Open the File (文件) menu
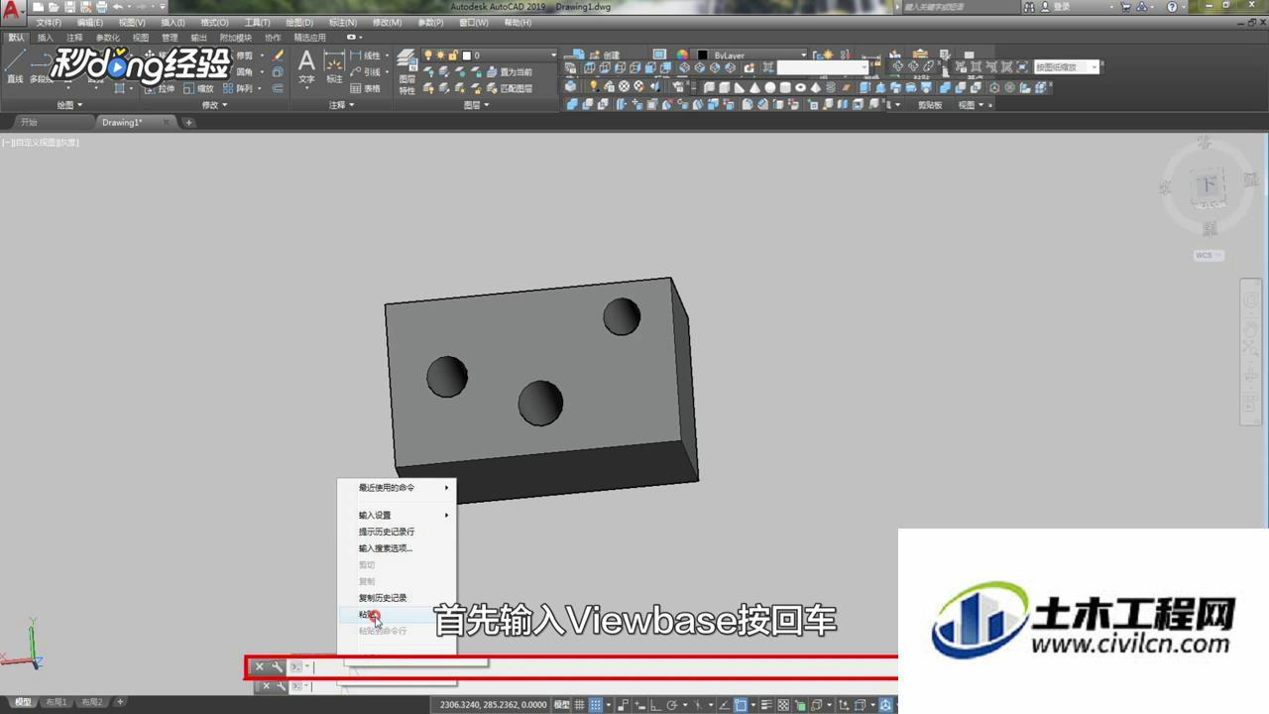The width and height of the screenshot is (1269, 714). click(x=49, y=22)
